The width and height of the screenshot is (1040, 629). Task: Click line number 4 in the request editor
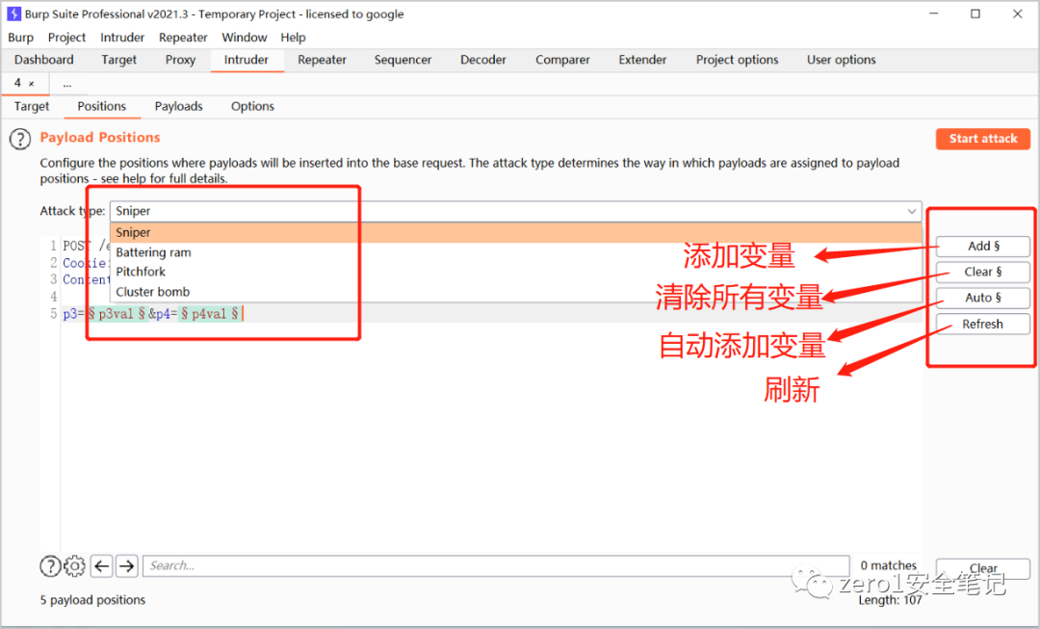(54, 297)
